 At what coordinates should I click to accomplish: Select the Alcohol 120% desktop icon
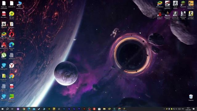pos(4,46)
